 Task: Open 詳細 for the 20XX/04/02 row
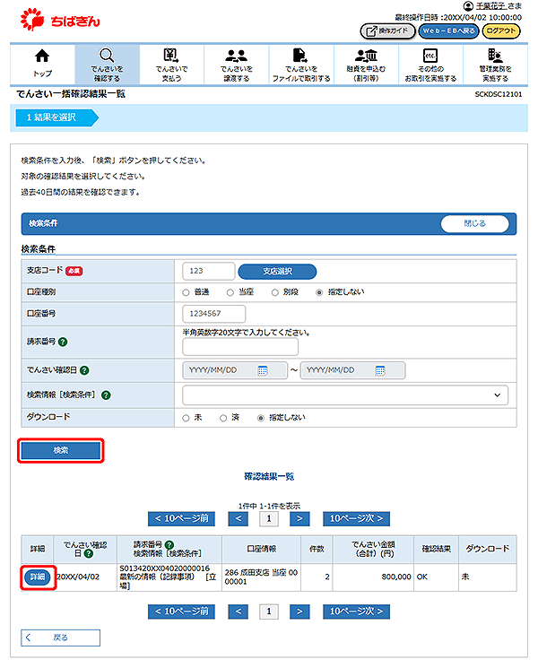[38, 577]
